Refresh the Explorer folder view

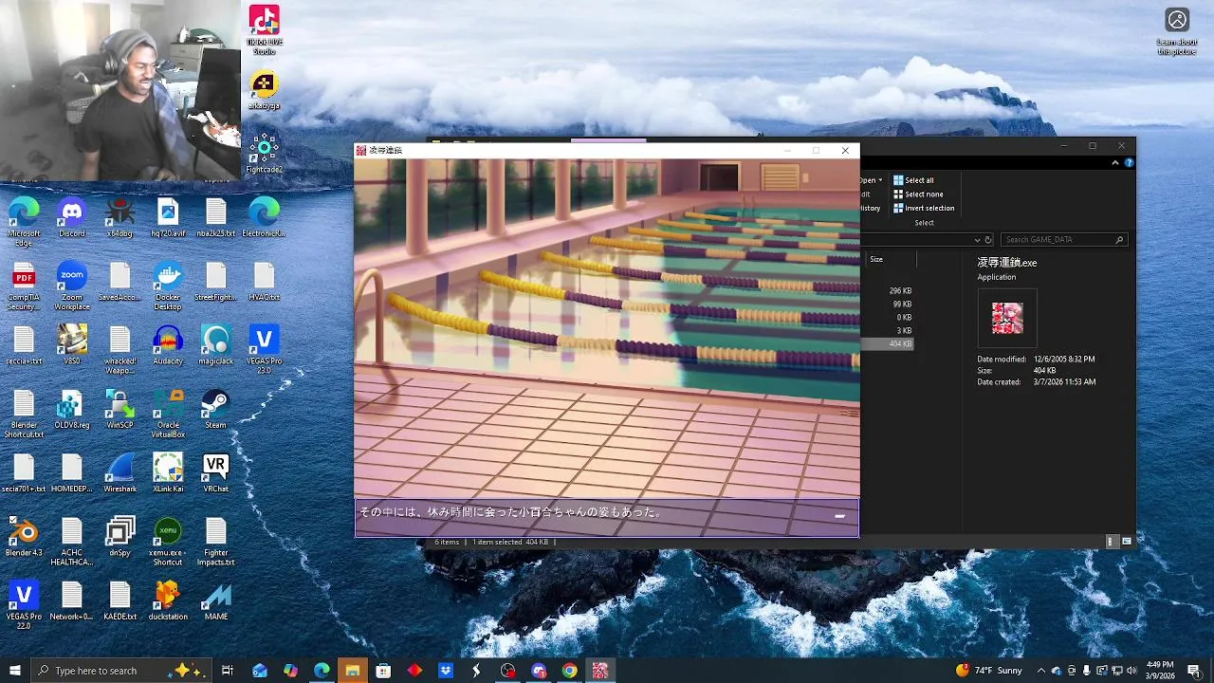click(x=987, y=240)
